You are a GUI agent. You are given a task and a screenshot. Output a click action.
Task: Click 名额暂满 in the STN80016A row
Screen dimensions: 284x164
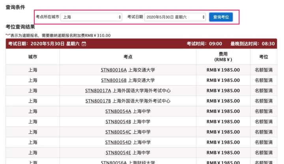pyautogui.click(x=263, y=70)
